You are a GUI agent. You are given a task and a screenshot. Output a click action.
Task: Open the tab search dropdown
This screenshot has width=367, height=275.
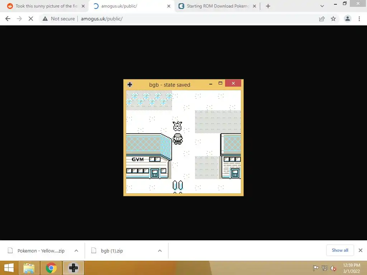[322, 6]
